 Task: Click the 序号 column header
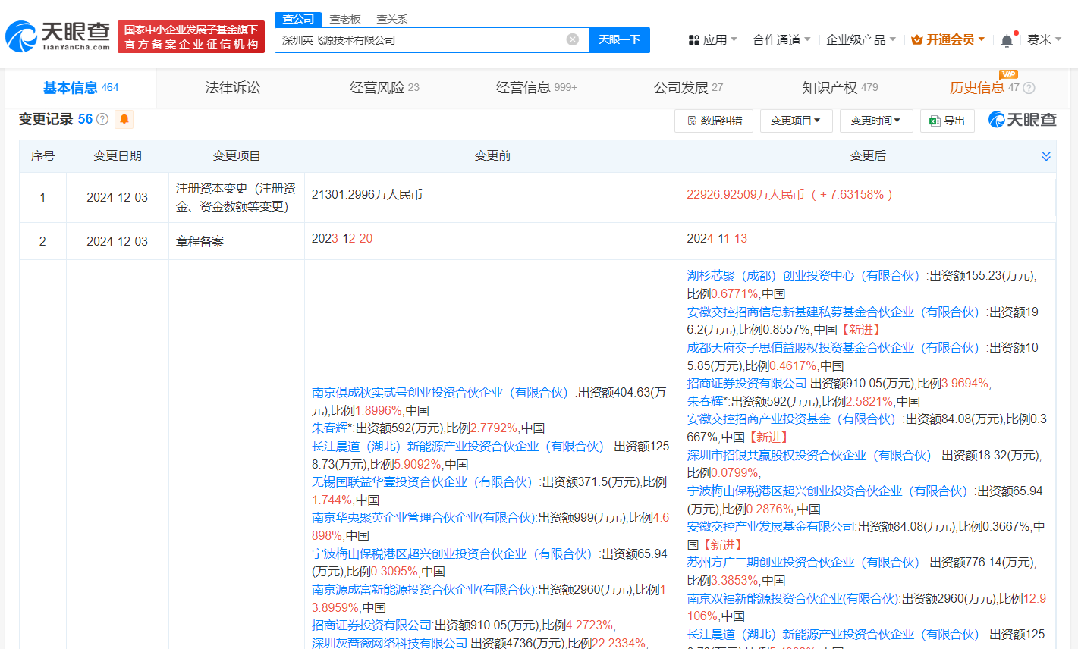tap(42, 156)
